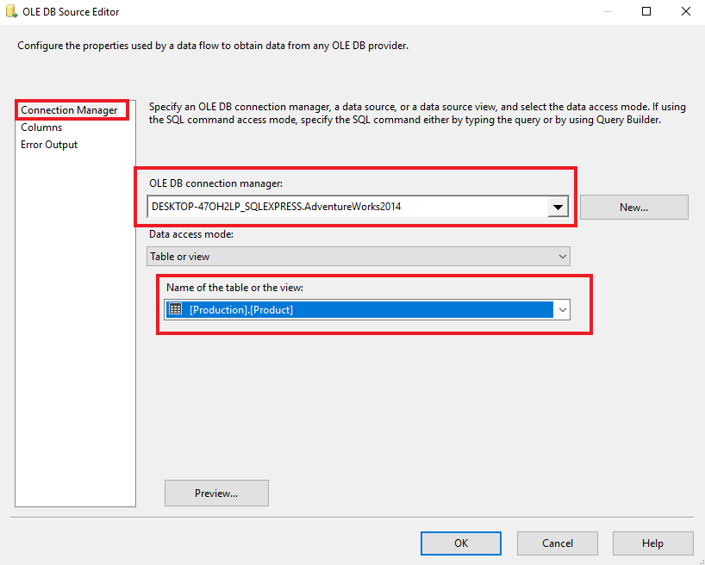Click the 'Name of the table or the view:' label

tap(234, 288)
